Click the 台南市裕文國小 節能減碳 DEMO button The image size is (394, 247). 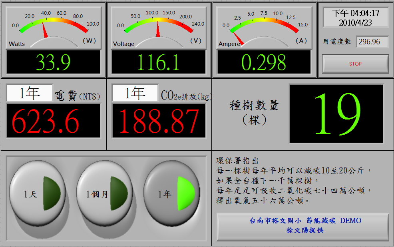point(302,226)
